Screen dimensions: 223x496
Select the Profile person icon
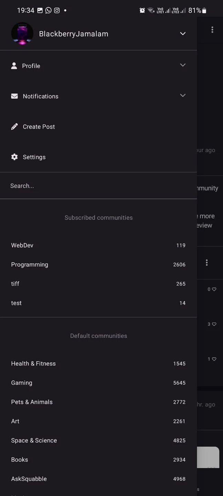point(14,65)
